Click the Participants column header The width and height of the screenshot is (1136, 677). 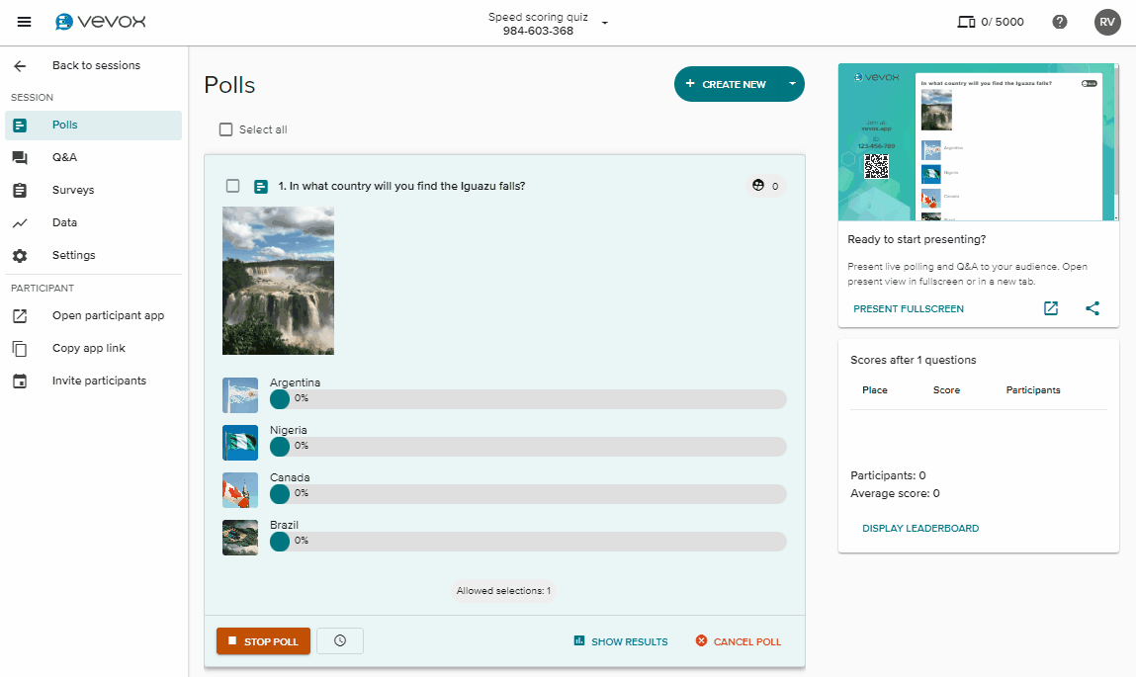tap(1033, 389)
